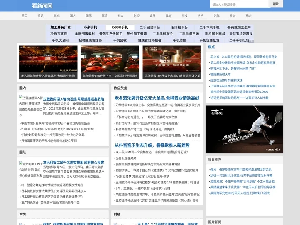
Task: Open 郑州成中品堂国医馆全球征集宣传语及LOGO
Action: pyautogui.click(x=239, y=92)
